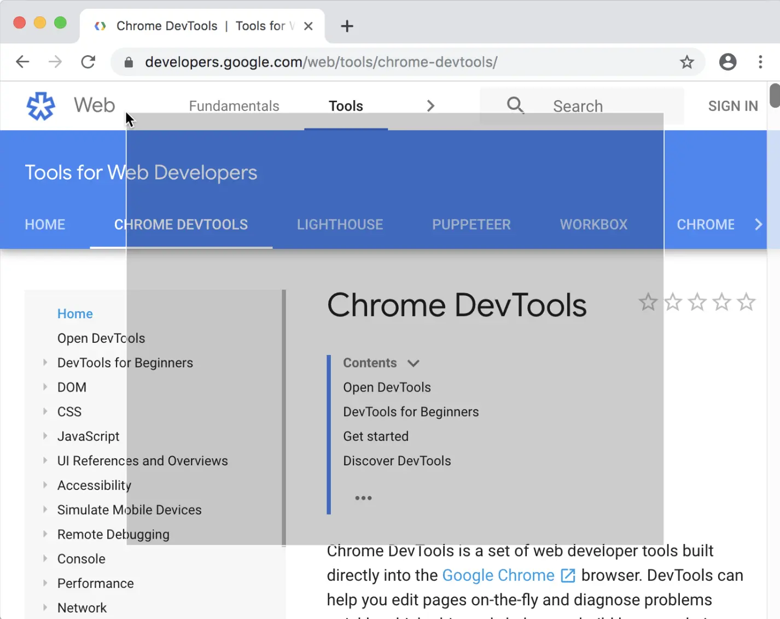Open a new browser tab

point(347,26)
